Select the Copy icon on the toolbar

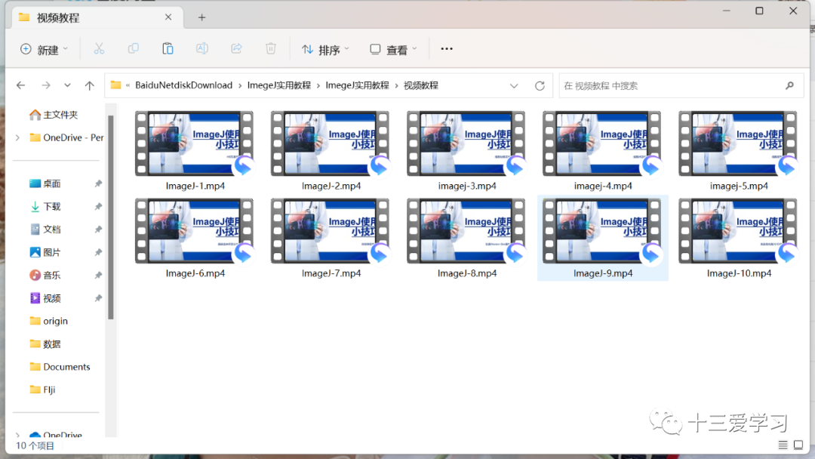click(x=134, y=48)
